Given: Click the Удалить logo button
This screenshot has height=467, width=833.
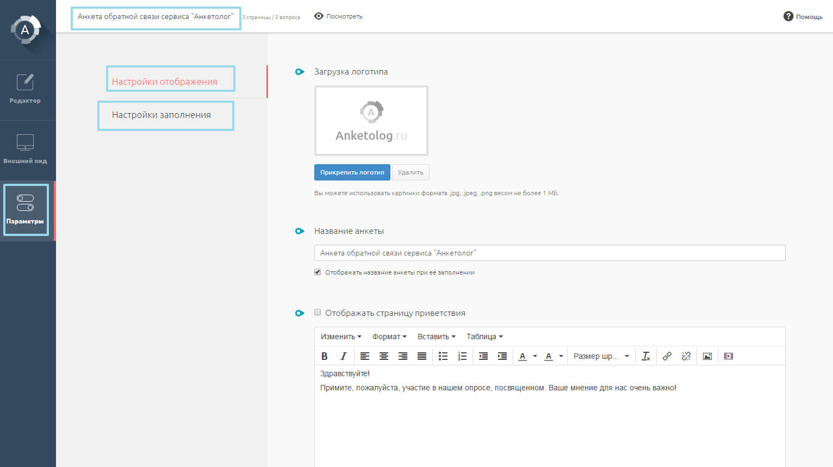Looking at the screenshot, I should coord(411,172).
